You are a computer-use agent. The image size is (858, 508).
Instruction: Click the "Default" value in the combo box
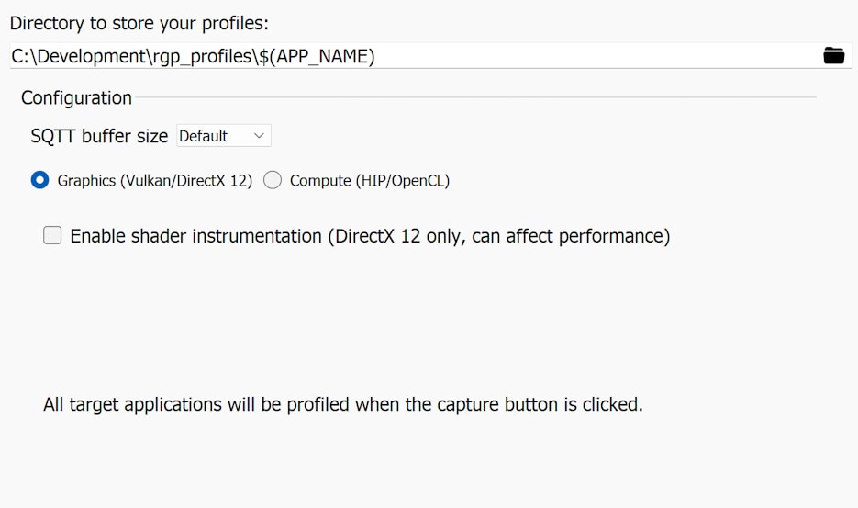[x=203, y=136]
